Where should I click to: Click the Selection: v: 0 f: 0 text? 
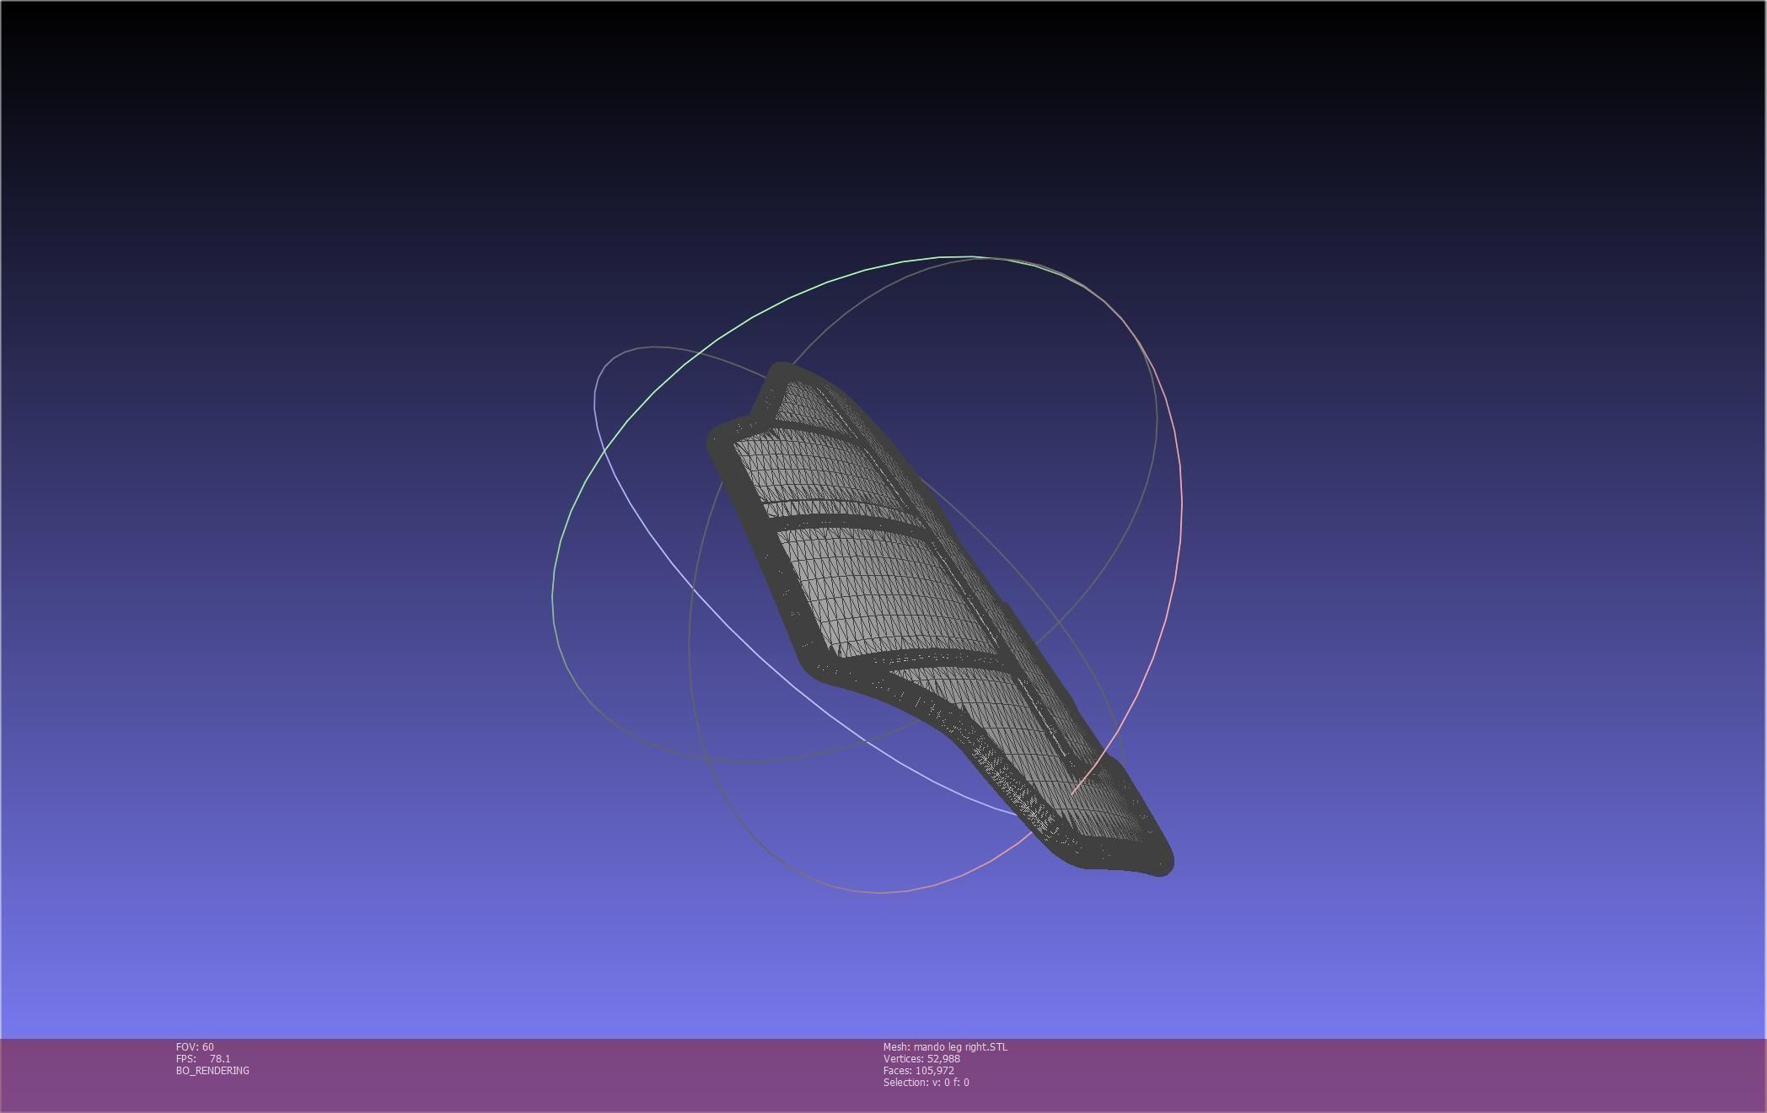926,1082
